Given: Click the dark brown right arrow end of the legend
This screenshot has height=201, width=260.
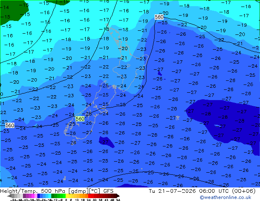Looking at the screenshot, I should 118,196.
